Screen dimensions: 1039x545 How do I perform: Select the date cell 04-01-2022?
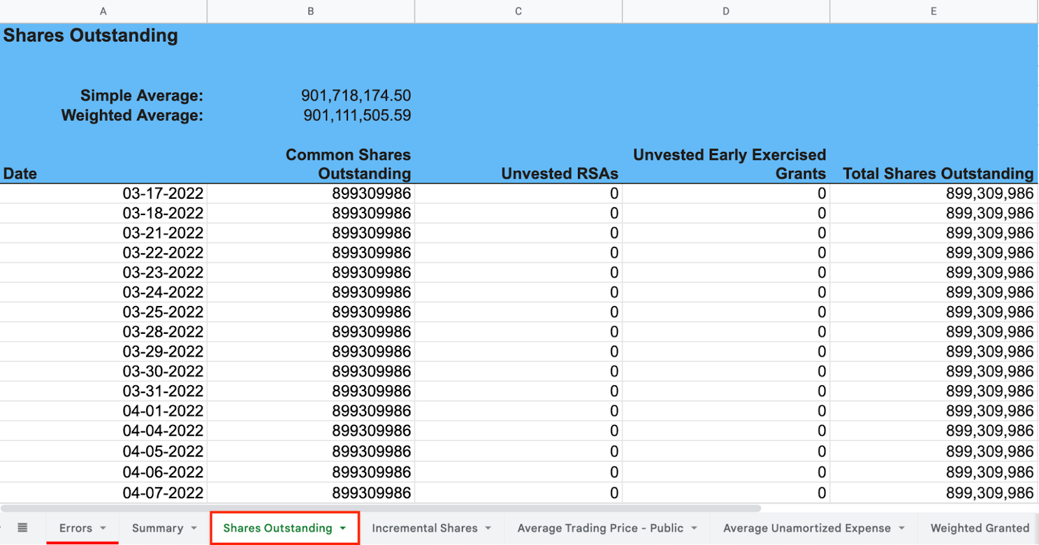tap(103, 411)
